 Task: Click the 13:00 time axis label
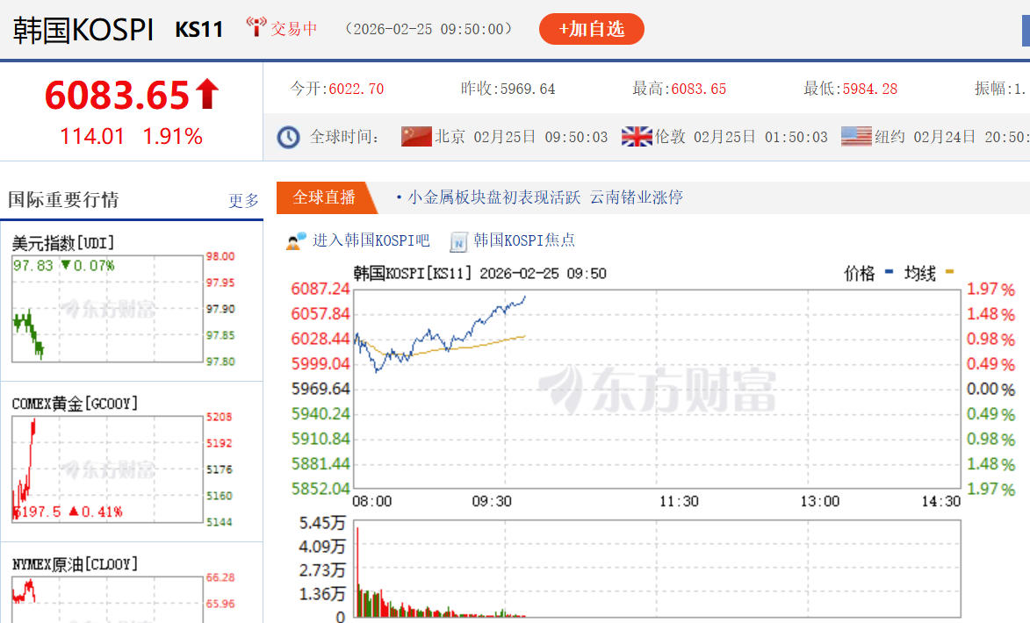[820, 502]
